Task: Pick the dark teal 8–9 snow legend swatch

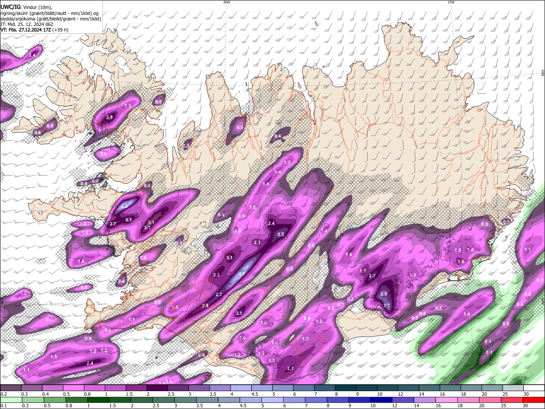Action: (x=345, y=388)
